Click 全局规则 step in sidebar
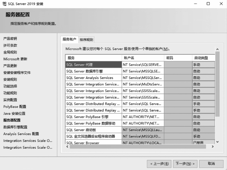 click(10, 52)
